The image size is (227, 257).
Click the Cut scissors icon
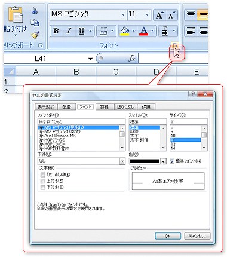[x=35, y=10]
